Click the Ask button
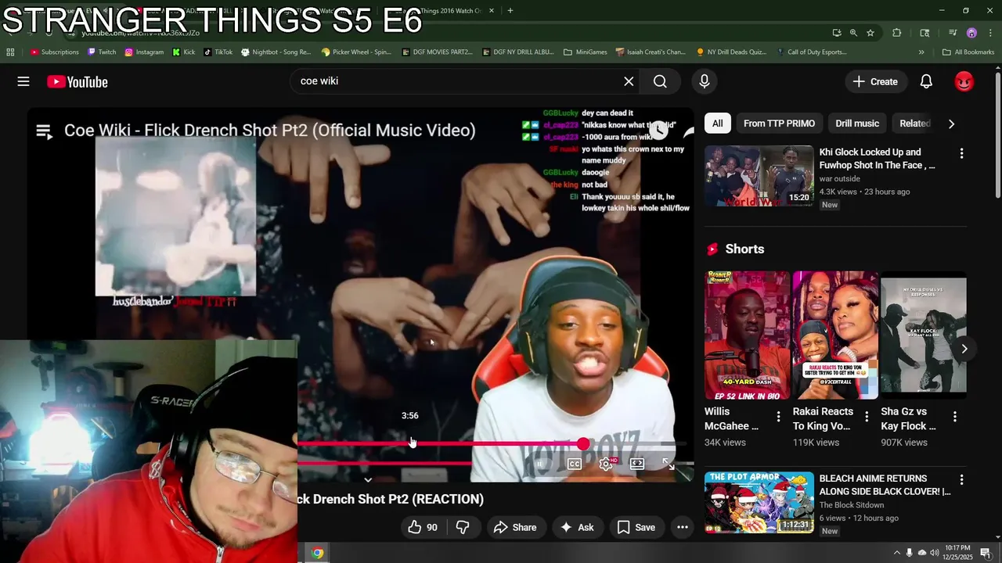1002x563 pixels. coord(577,528)
